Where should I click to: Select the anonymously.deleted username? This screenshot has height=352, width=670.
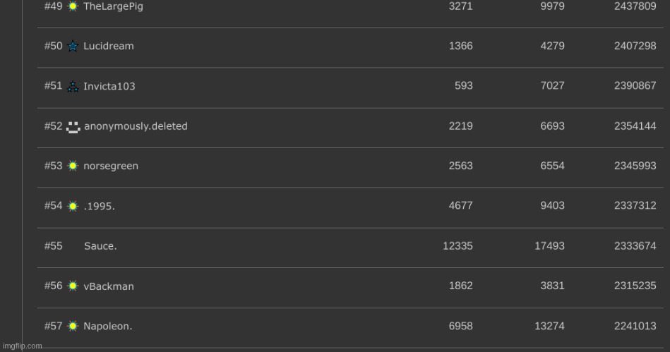click(x=136, y=127)
